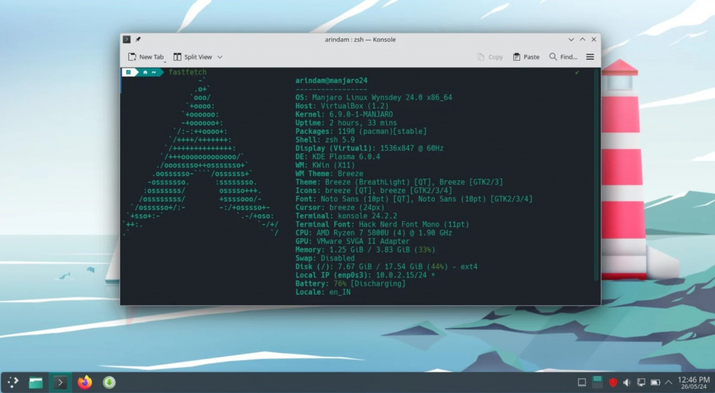Click the Locale: en_IN line
The image size is (715, 393).
coord(323,292)
